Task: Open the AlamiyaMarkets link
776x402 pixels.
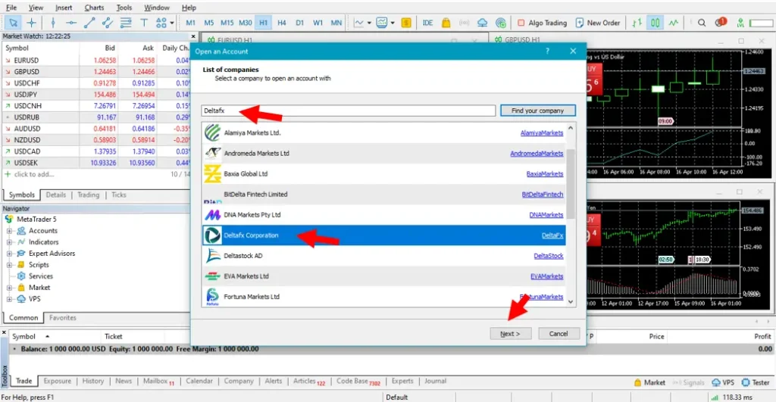Action: [x=541, y=133]
